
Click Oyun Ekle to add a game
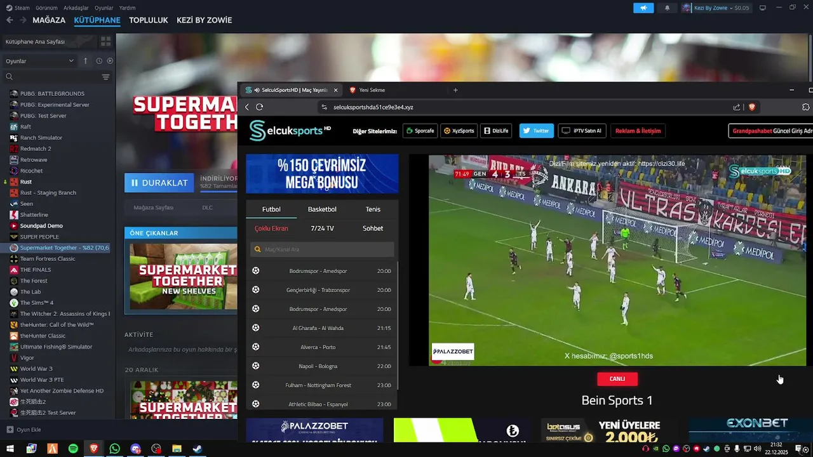point(24,430)
